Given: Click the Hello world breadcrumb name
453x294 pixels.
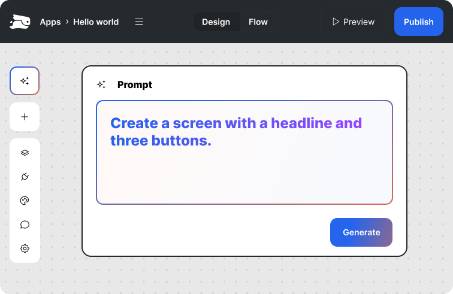Looking at the screenshot, I should 96,22.
